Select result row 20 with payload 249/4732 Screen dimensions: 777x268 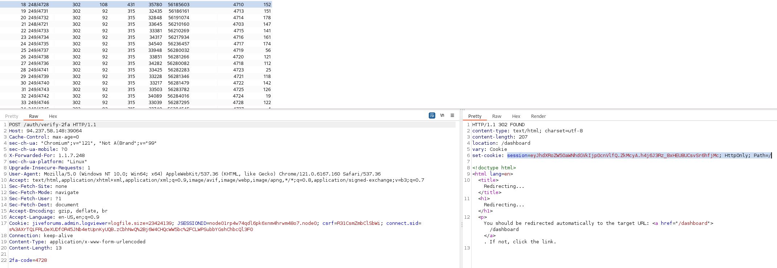coord(136,17)
